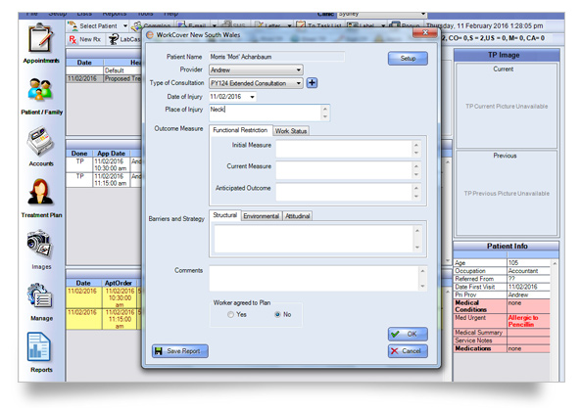Viewport: 581px width, 408px height.
Task: Switch to the Work Status tab
Action: point(291,131)
